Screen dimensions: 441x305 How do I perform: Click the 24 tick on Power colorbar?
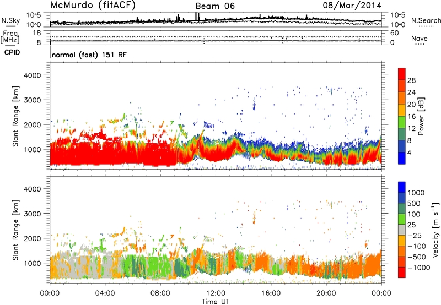411,92
